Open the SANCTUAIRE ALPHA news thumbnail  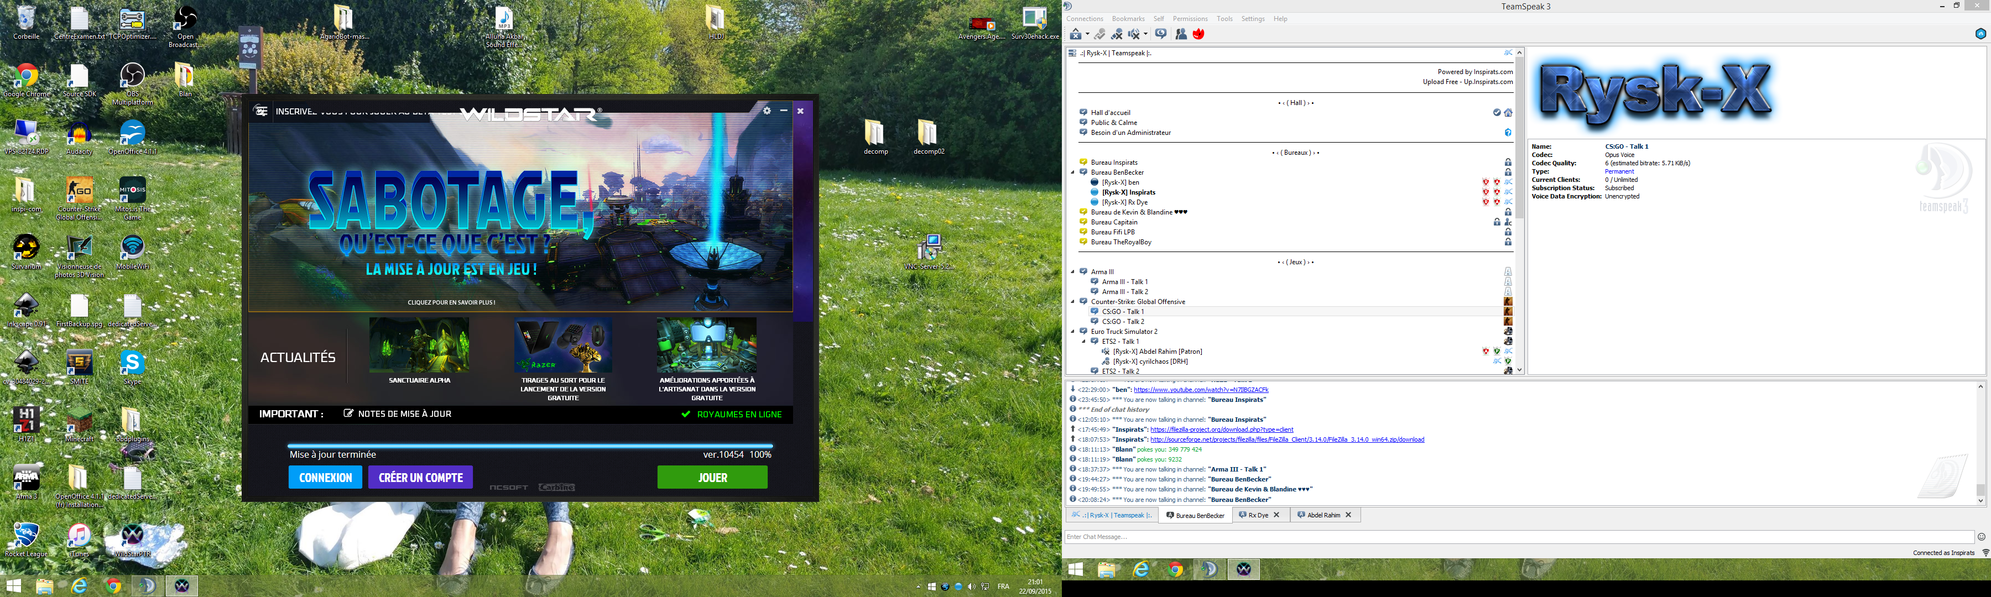coord(419,345)
